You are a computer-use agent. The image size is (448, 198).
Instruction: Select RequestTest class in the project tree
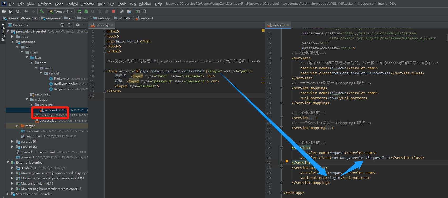pyautogui.click(x=63, y=89)
